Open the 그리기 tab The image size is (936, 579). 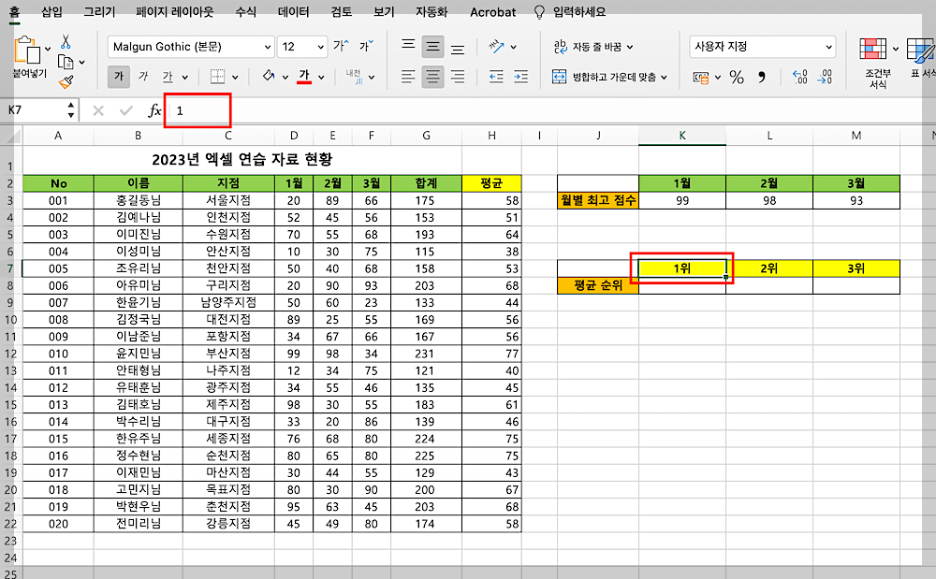(x=100, y=11)
